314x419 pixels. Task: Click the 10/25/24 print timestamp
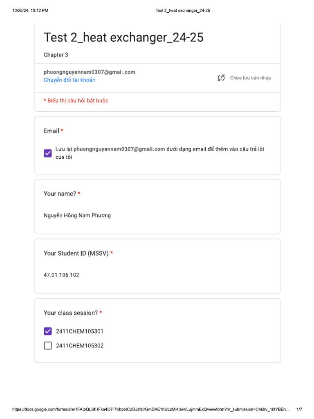(x=30, y=11)
